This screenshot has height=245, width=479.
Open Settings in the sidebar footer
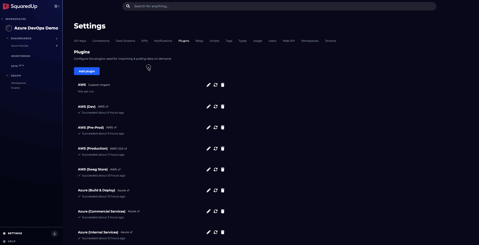point(13,233)
